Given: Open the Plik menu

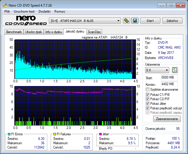Looking at the screenshot, I should pyautogui.click(x=7, y=12).
